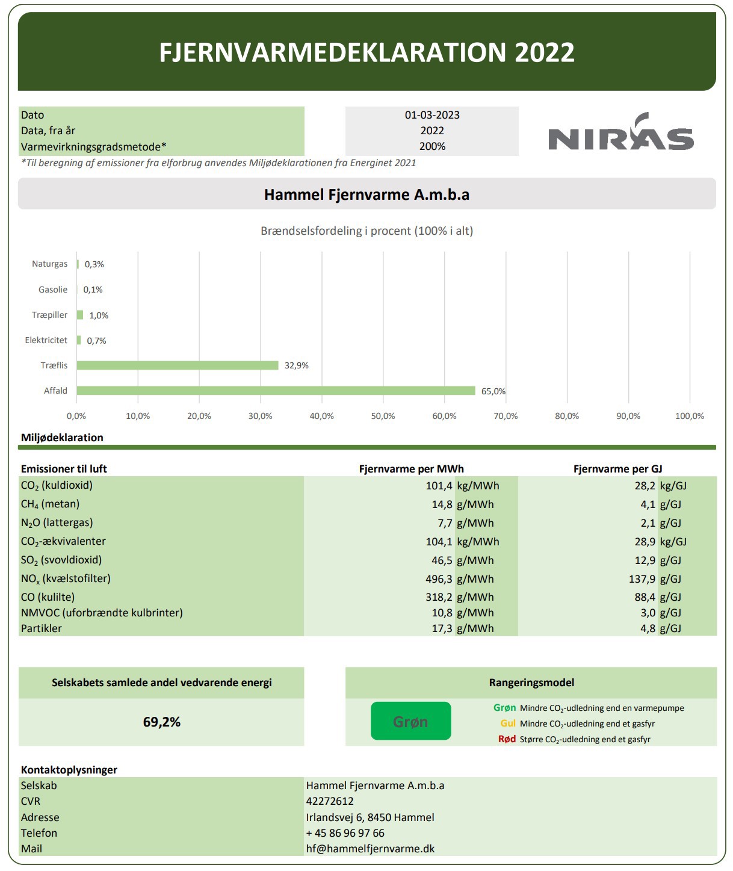This screenshot has height=871, width=733.
Task: Click the Træpiller bar in the chart
Action: tap(80, 315)
